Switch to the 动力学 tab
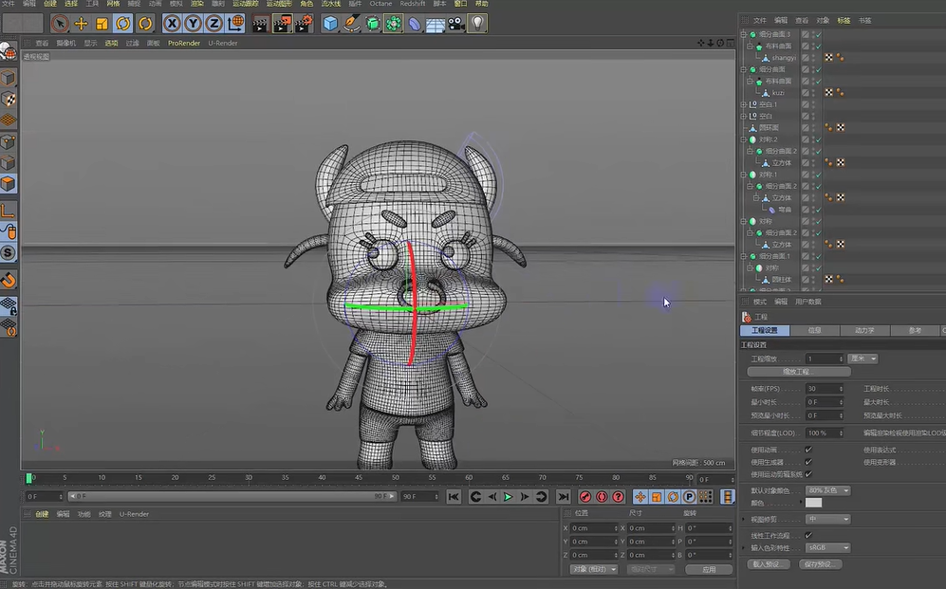The width and height of the screenshot is (946, 589). pyautogui.click(x=864, y=330)
